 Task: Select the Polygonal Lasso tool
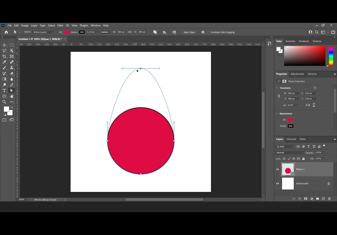pyautogui.click(x=4, y=50)
